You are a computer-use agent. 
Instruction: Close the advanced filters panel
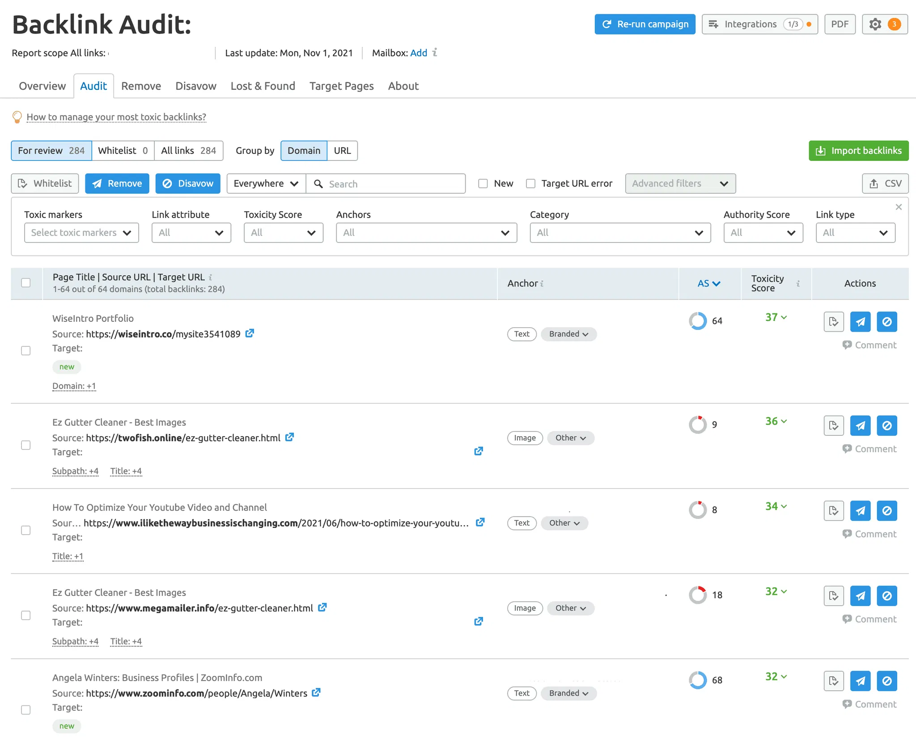pyautogui.click(x=899, y=207)
